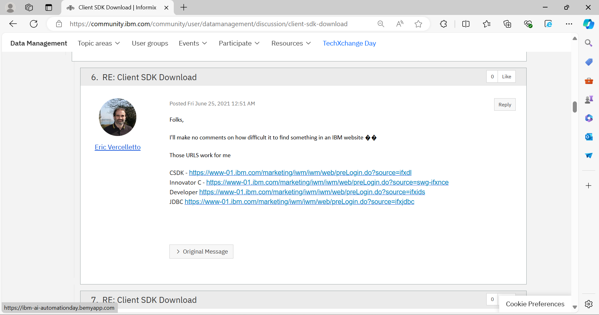
Task: Add this page to favorites star
Action: pos(418,24)
